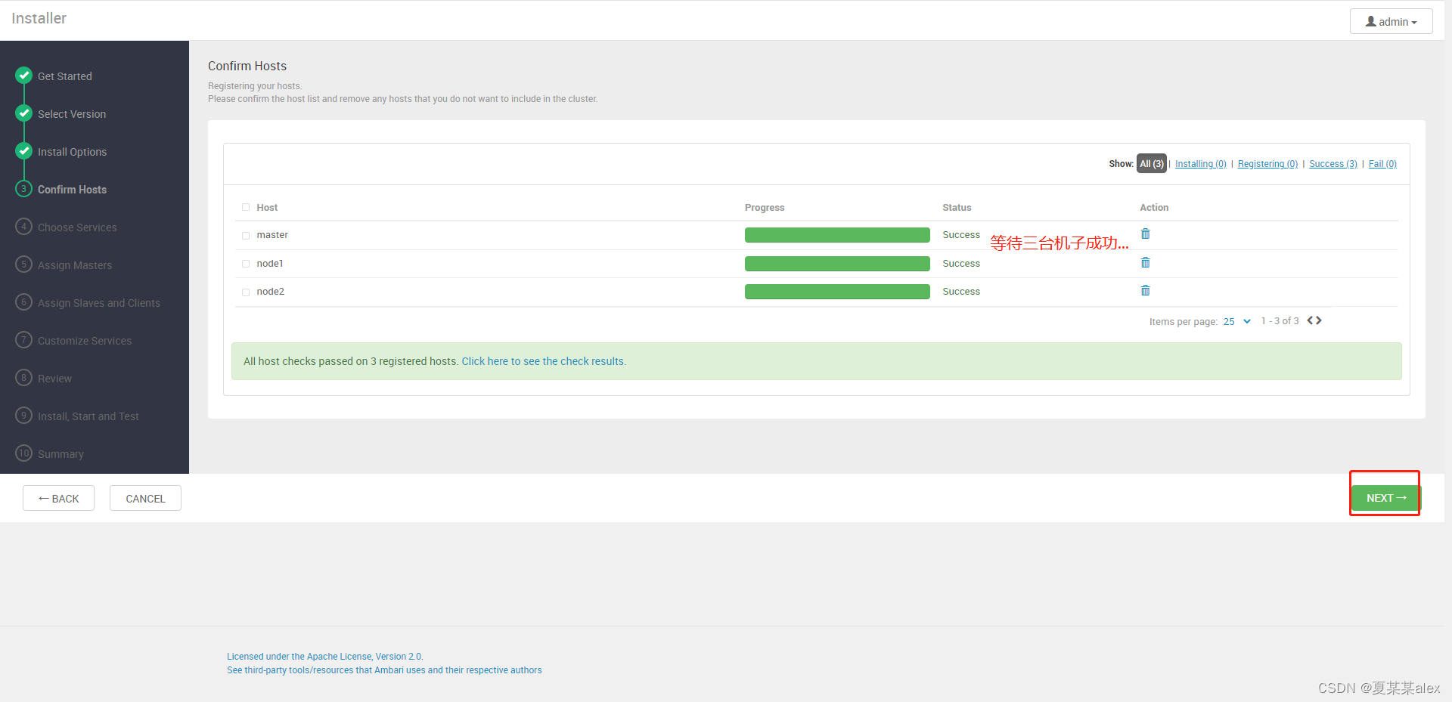The width and height of the screenshot is (1452, 702).
Task: Click the node2 host name
Action: (271, 292)
